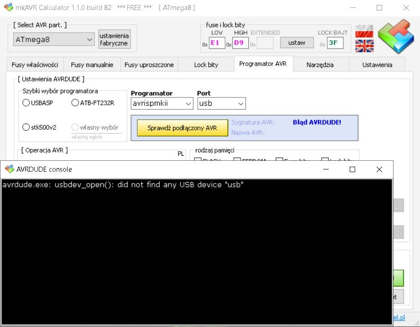Toggle the EEPROM memory checkbox
Image resolution: width=420 pixels, height=327 pixels.
pyautogui.click(x=237, y=159)
